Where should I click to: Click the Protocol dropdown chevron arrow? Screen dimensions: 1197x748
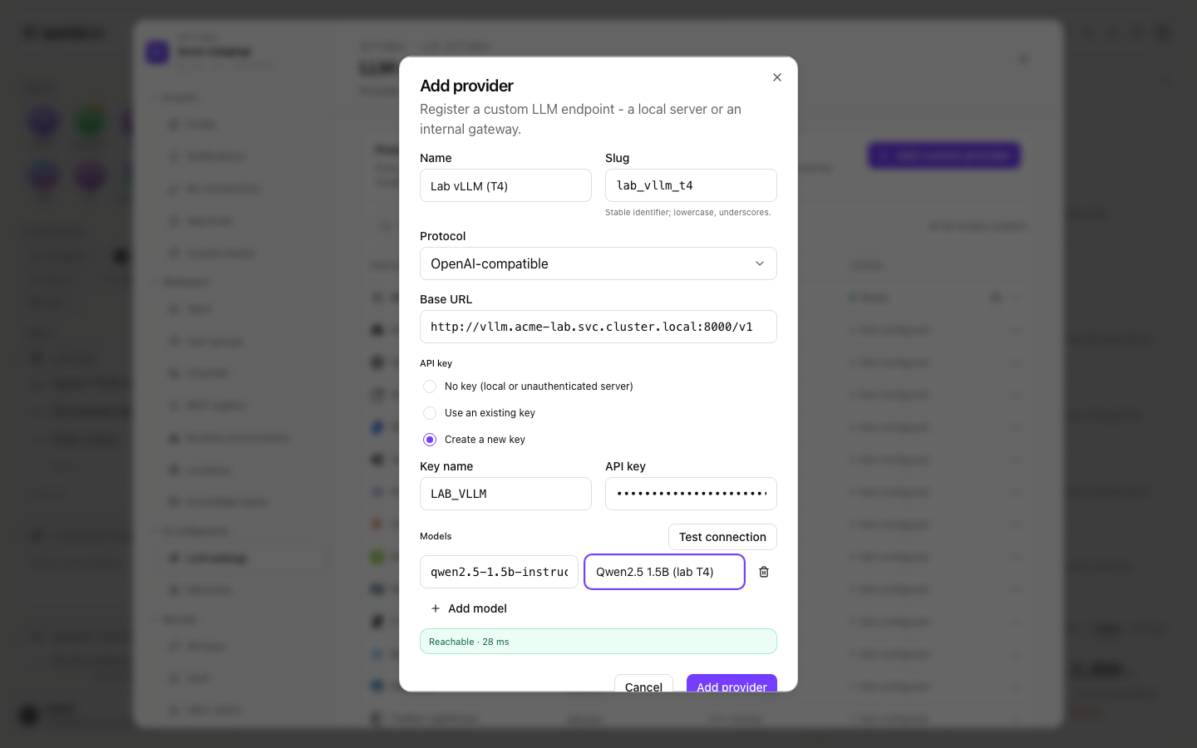pyautogui.click(x=760, y=263)
